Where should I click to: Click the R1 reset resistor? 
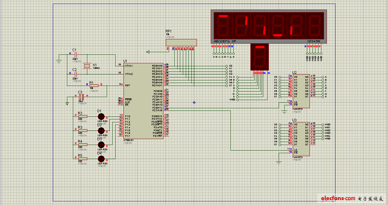94,86
